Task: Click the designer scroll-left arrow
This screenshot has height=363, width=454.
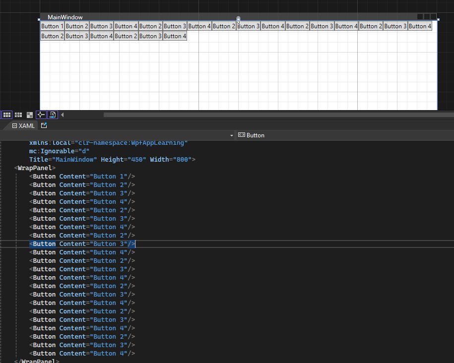Action: (62, 115)
